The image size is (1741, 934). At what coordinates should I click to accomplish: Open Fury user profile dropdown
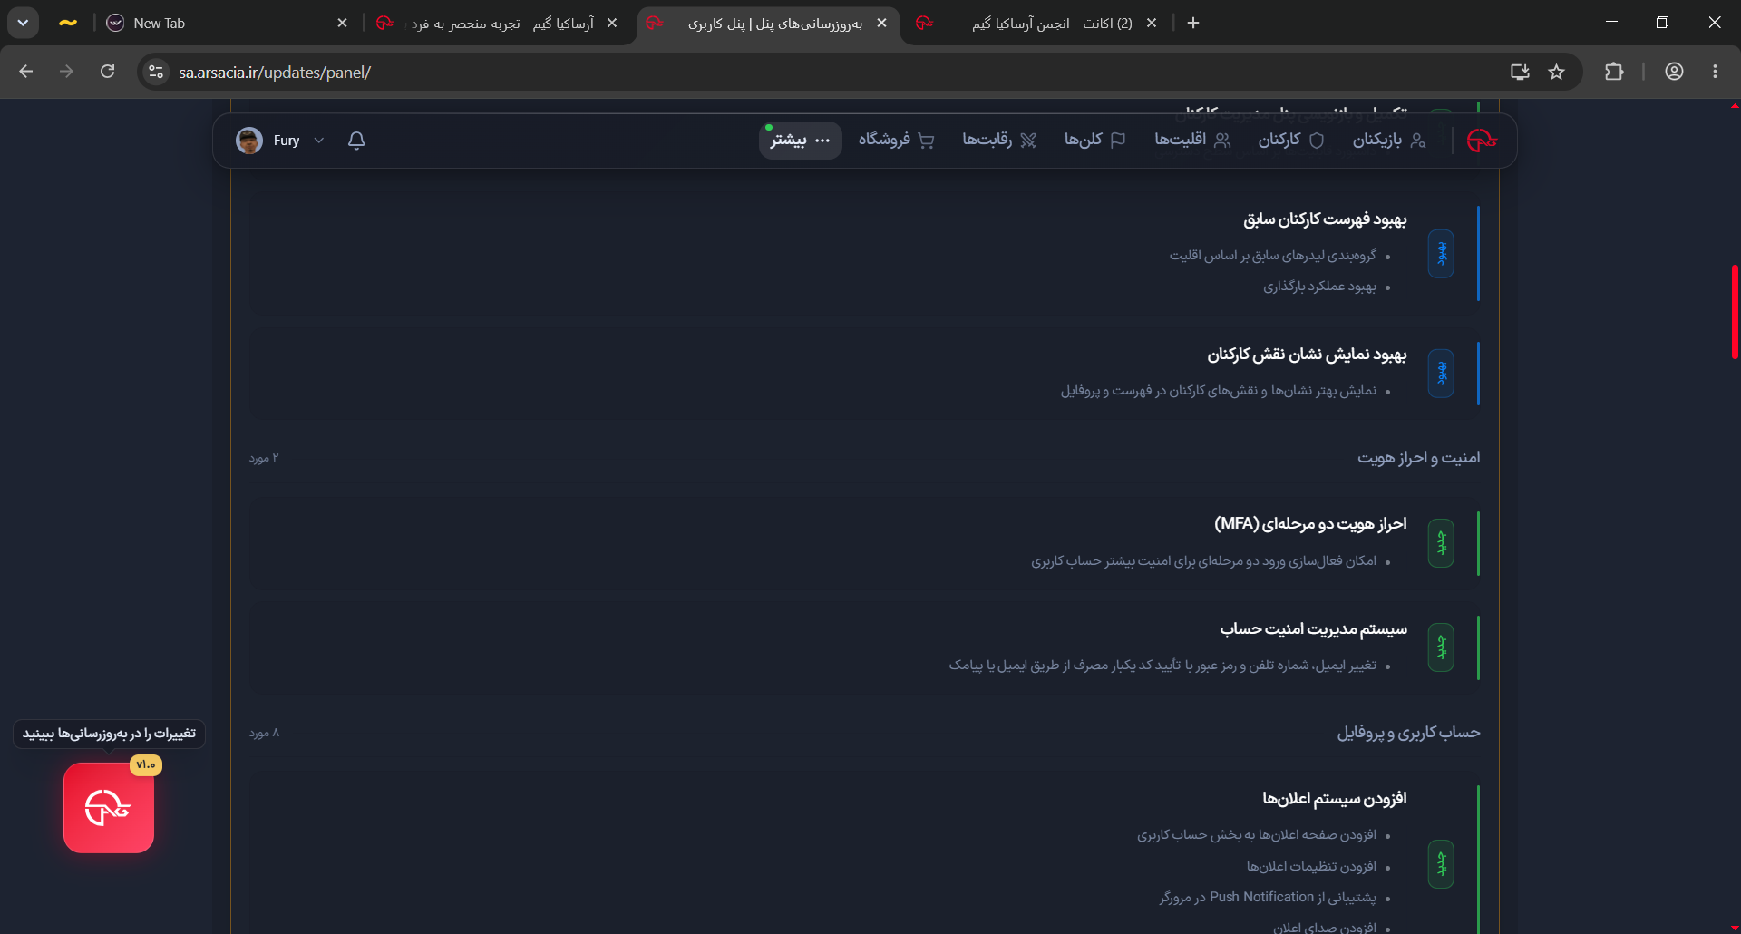(x=281, y=141)
